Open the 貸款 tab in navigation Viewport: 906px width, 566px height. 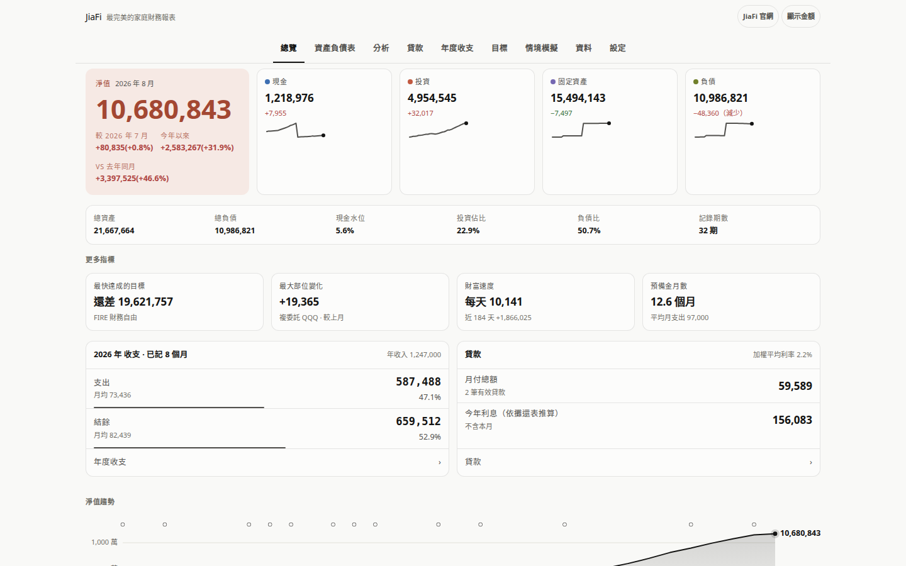(415, 48)
